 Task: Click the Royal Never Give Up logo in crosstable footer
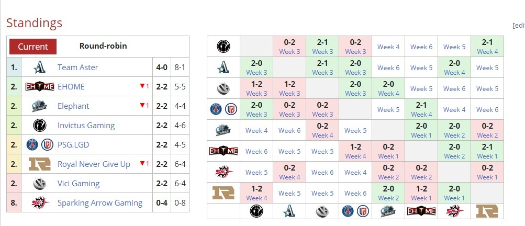tap(487, 211)
